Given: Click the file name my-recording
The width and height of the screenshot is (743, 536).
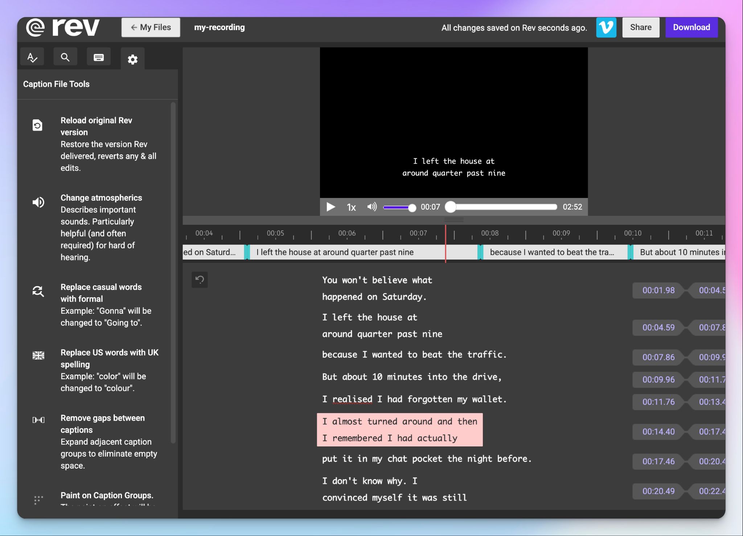Looking at the screenshot, I should click(219, 28).
